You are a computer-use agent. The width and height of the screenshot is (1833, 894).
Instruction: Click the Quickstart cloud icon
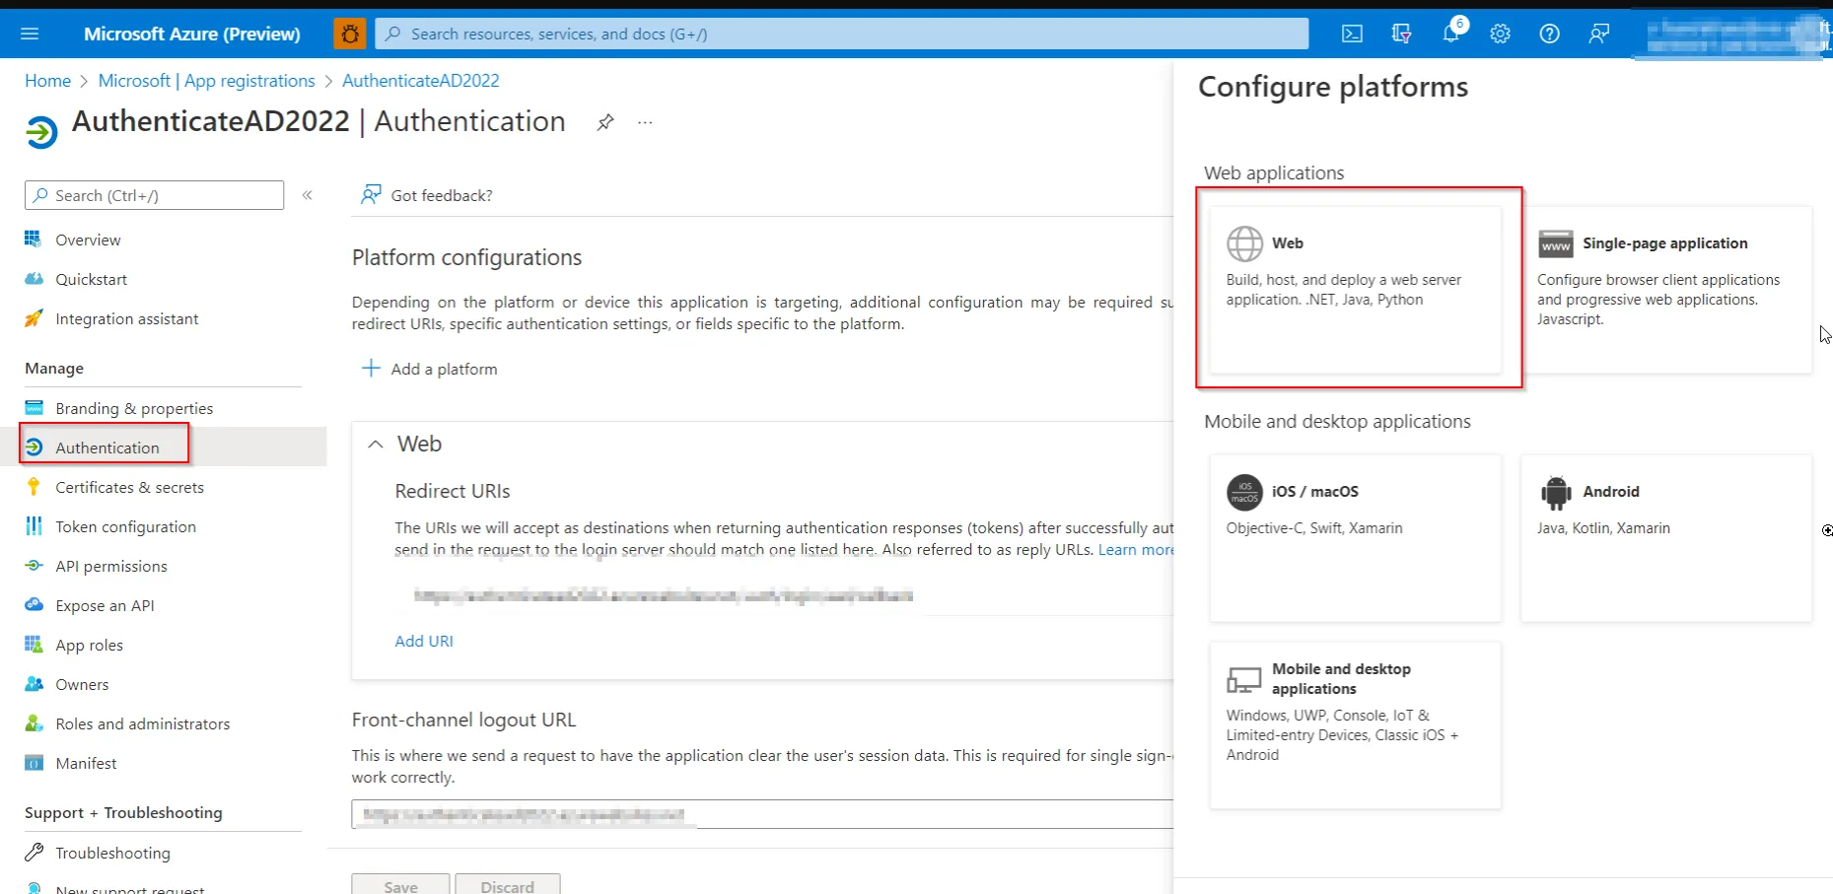(x=34, y=279)
